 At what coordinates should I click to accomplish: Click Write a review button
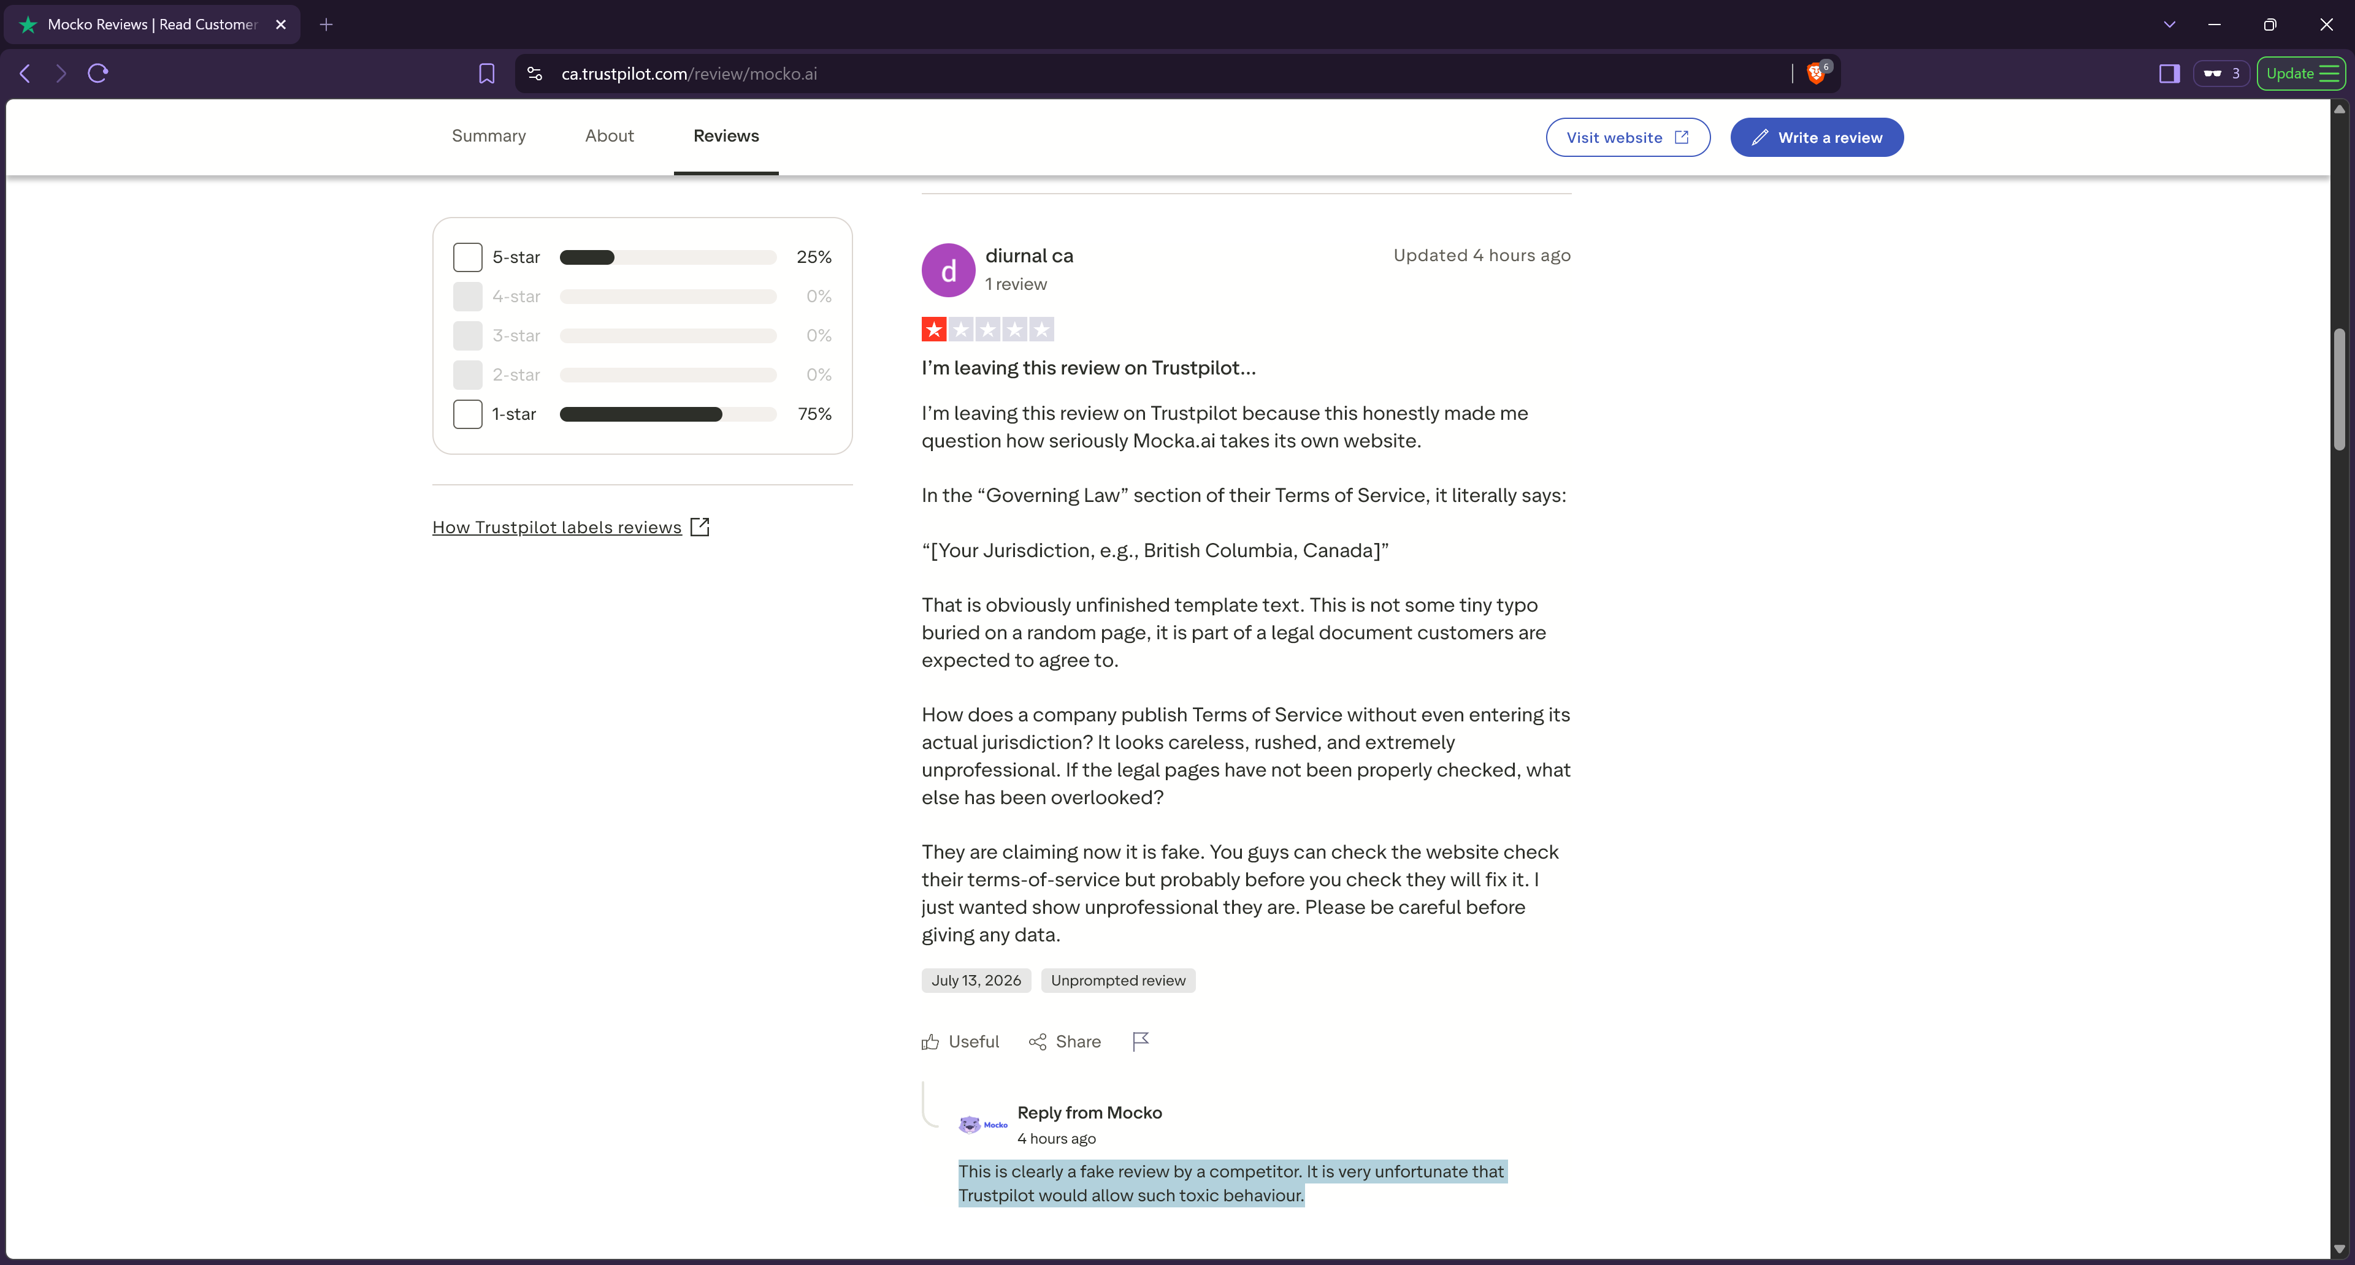click(x=1817, y=137)
